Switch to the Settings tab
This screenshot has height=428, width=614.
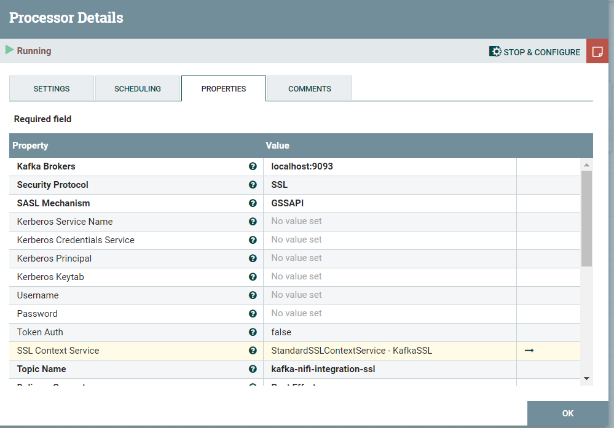51,88
